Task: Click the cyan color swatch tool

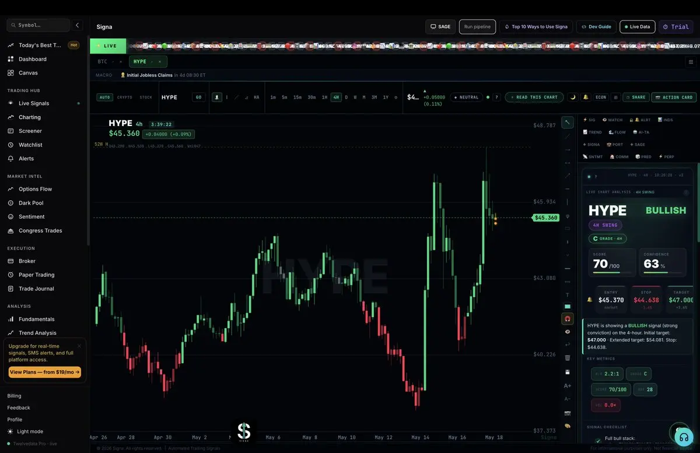Action: pos(568,306)
